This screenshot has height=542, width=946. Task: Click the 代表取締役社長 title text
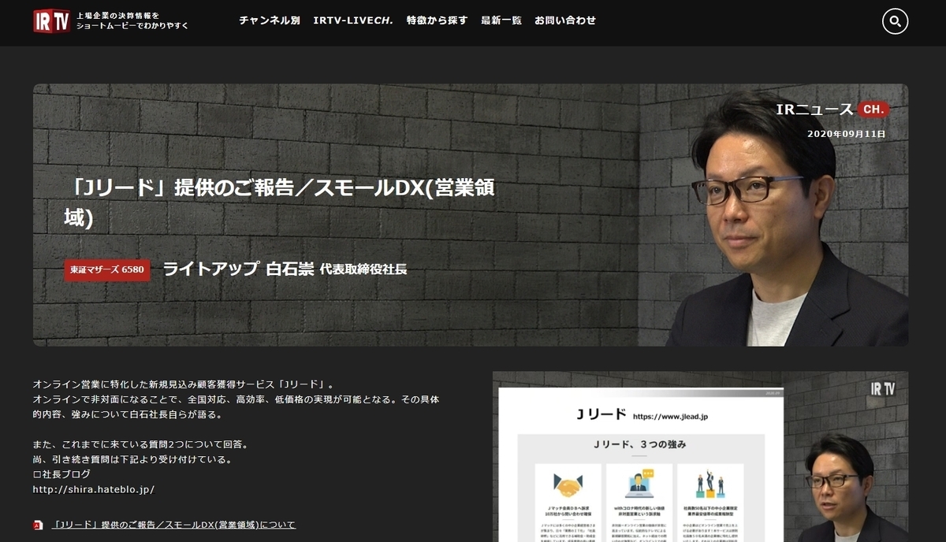tap(363, 269)
